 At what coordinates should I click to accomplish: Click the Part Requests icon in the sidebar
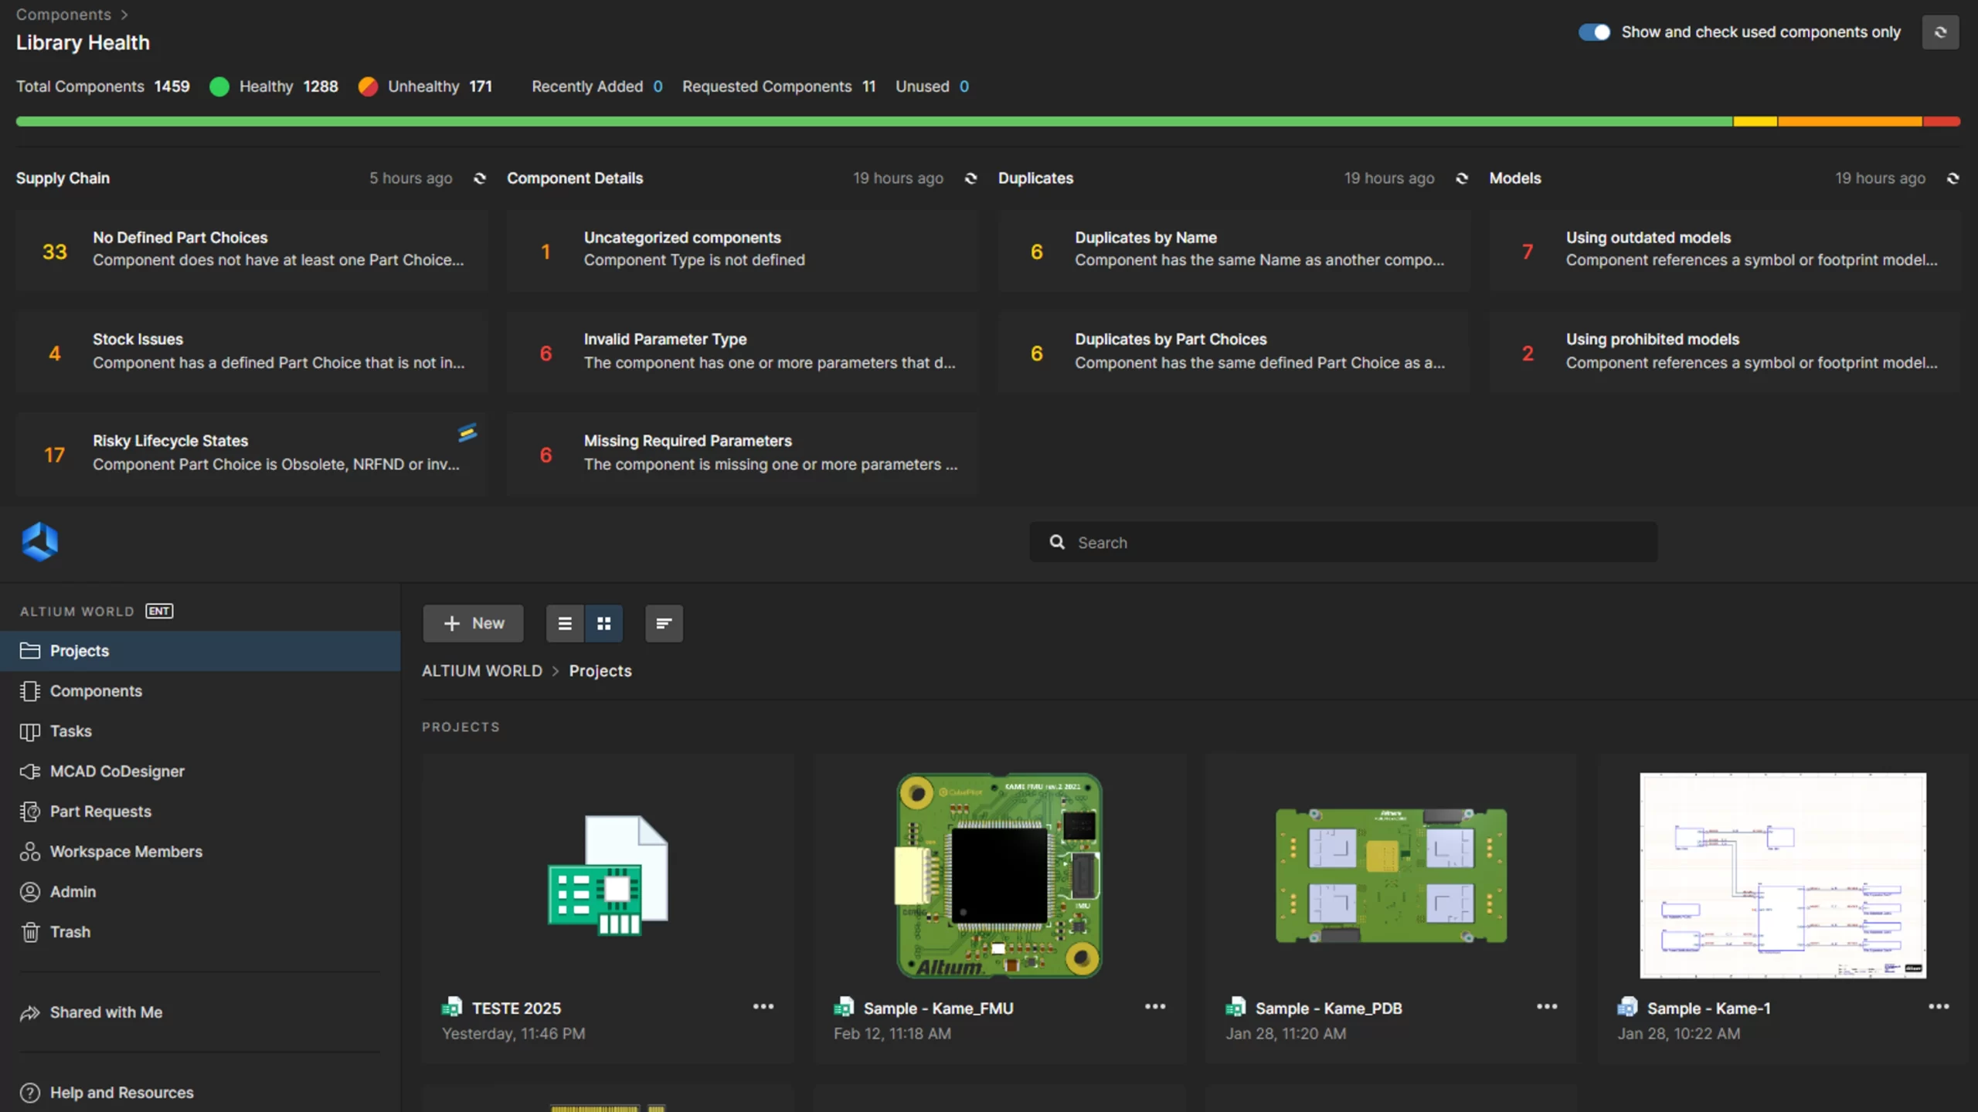[30, 812]
